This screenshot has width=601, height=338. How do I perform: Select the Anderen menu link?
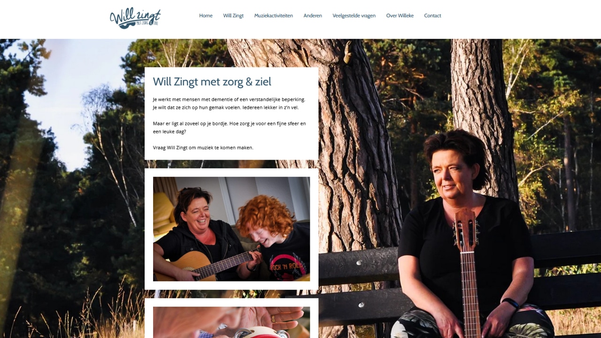tap(313, 15)
